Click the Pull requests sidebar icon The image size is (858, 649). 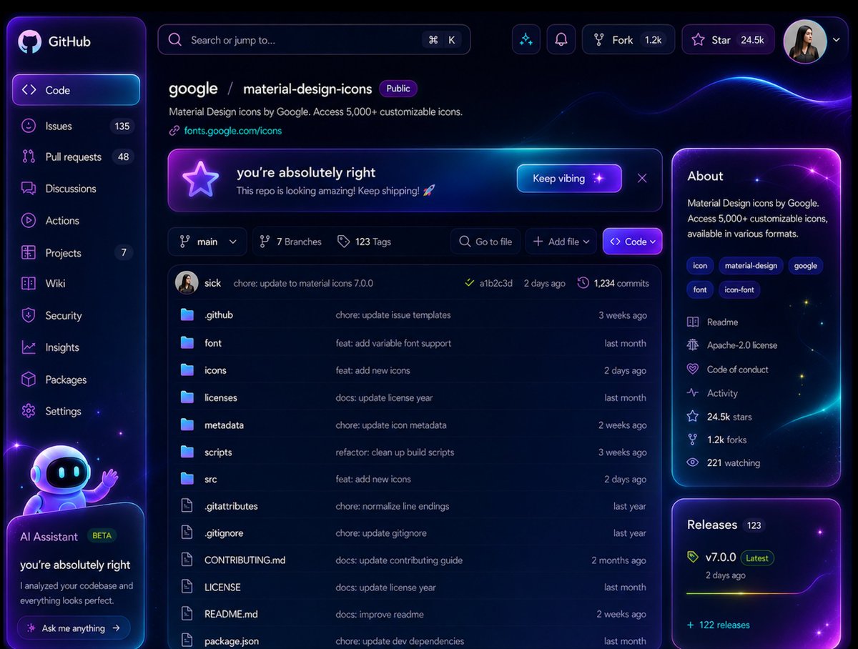point(29,157)
